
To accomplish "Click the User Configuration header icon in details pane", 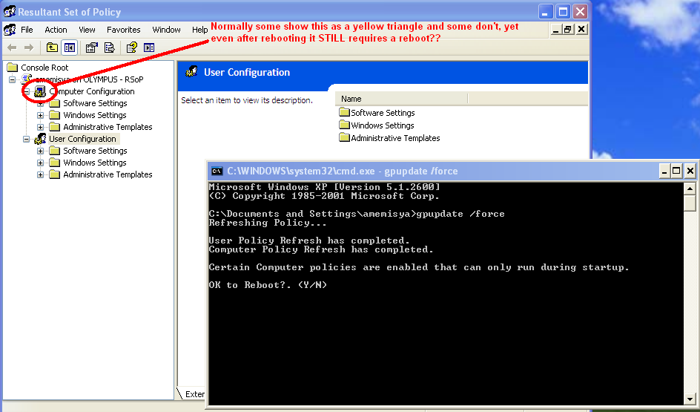I will click(192, 71).
